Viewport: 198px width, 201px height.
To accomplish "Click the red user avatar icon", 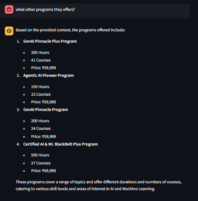I will point(9,10).
